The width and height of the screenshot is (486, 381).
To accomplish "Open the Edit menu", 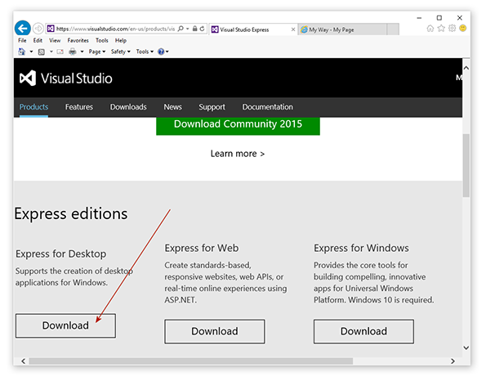I will tap(38, 40).
